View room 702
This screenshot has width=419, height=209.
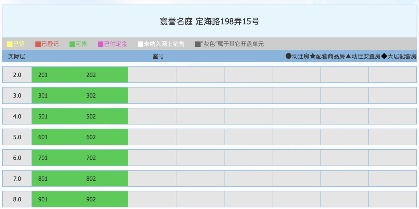tap(104, 158)
